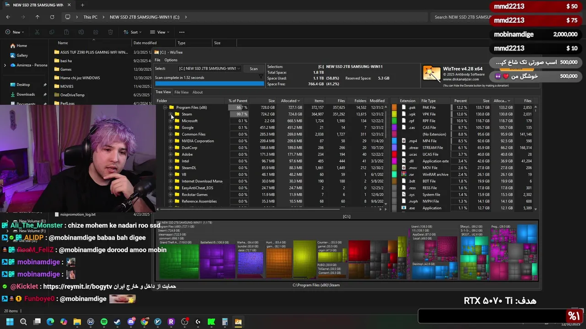Viewport: 586px width, 329px height.
Task: Sort extensions by the Percent column header
Action: [x=460, y=101]
